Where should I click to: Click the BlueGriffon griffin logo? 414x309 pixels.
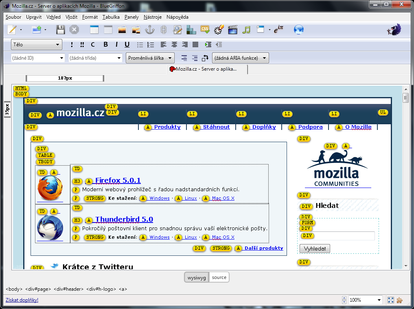(394, 30)
